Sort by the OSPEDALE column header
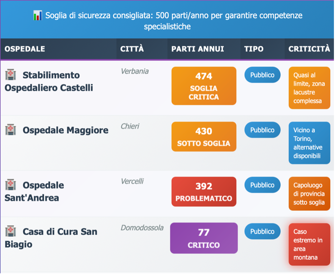Screen dimensions: 335x274 click(25, 49)
